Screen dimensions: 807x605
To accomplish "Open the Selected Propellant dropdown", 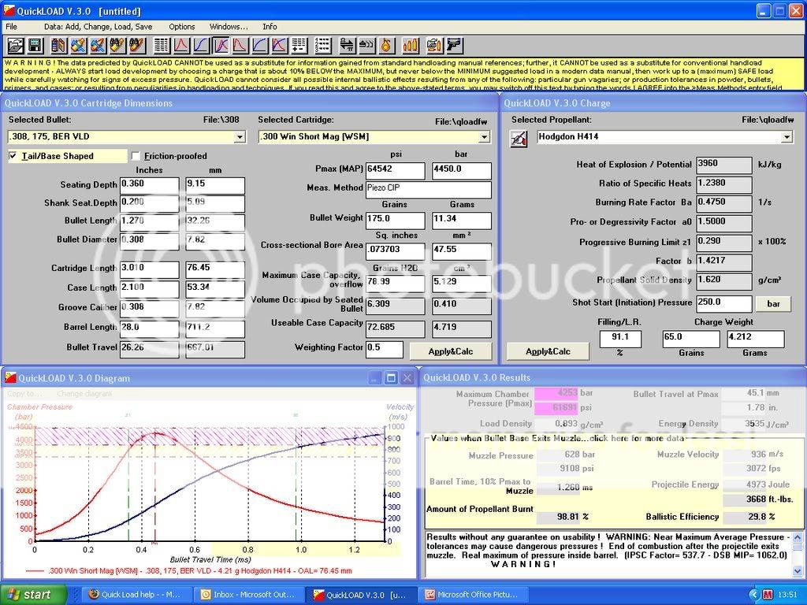I will point(786,137).
